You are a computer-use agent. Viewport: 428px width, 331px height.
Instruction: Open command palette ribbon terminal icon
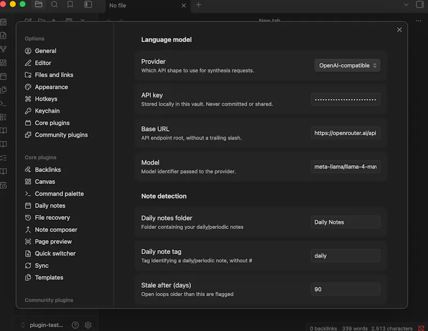point(3,103)
